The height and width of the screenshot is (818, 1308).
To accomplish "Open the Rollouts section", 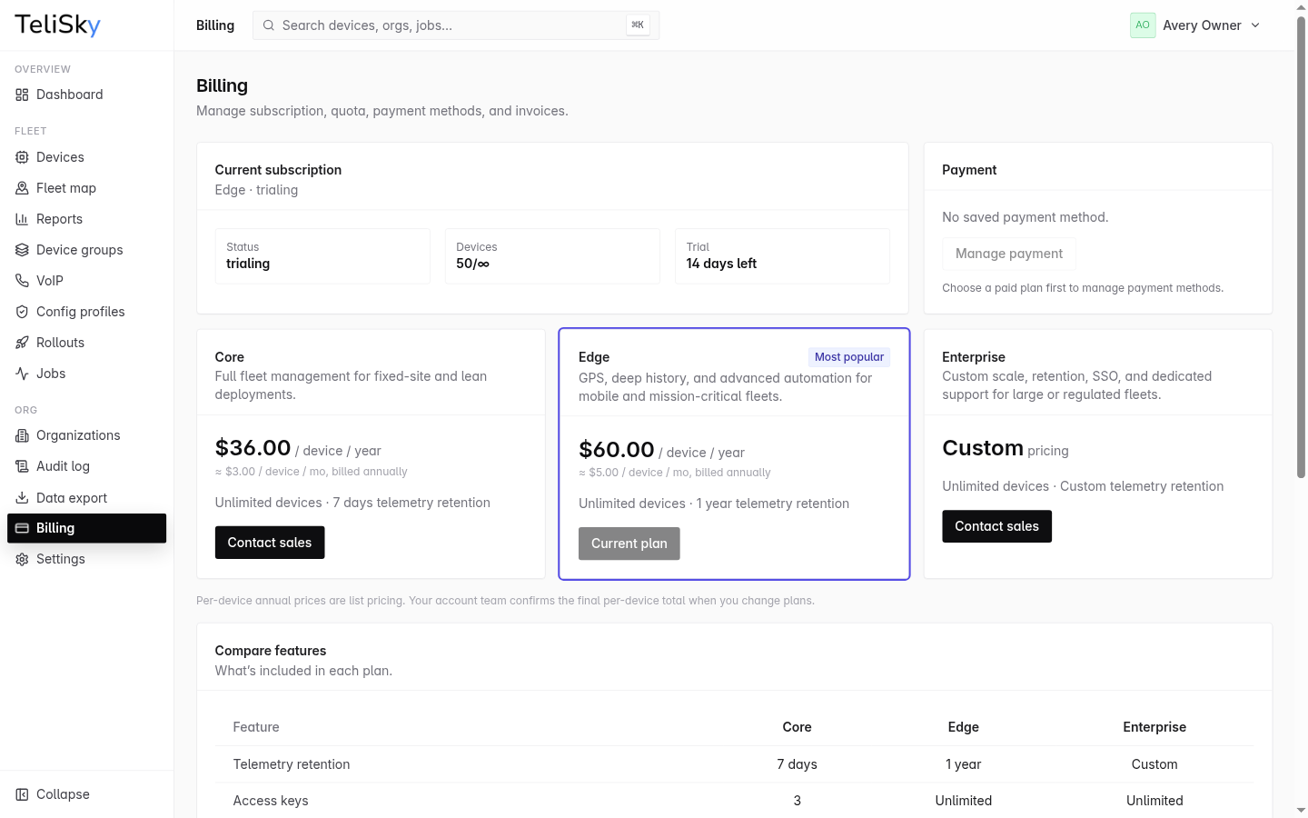I will coord(86,343).
